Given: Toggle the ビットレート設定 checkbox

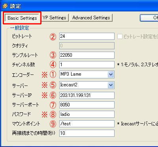Looking at the screenshot, I should (x=120, y=36).
